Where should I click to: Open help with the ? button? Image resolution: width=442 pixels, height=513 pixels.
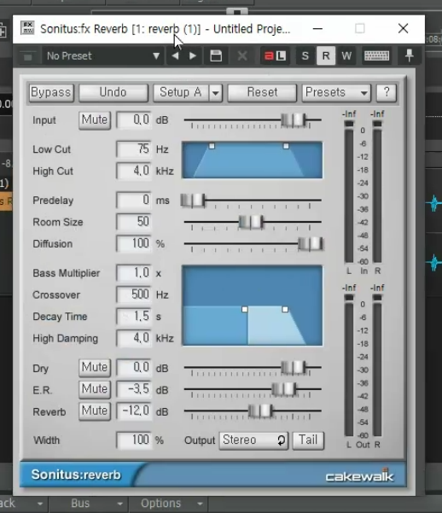[x=387, y=93]
